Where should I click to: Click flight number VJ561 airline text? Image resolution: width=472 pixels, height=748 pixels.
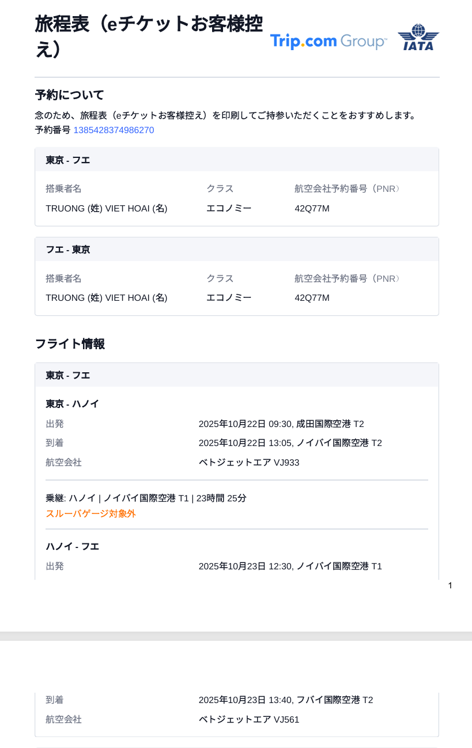[x=249, y=720]
